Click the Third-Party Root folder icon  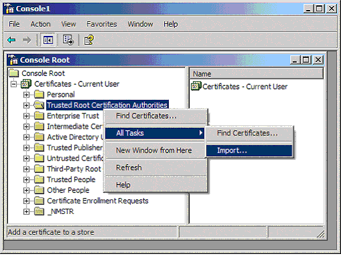(39, 169)
